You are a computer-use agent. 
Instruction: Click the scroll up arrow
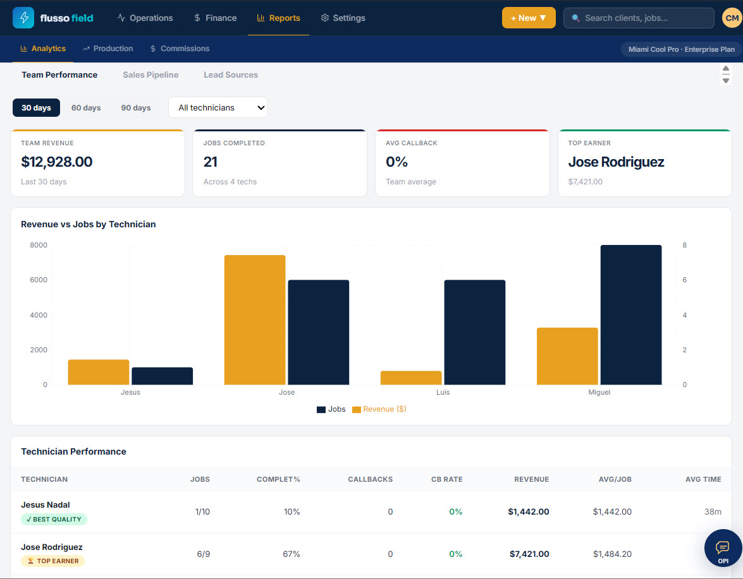[725, 69]
